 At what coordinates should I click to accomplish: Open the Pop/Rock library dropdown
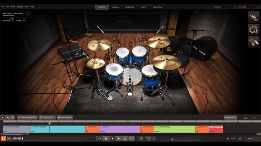pyautogui.click(x=224, y=7)
